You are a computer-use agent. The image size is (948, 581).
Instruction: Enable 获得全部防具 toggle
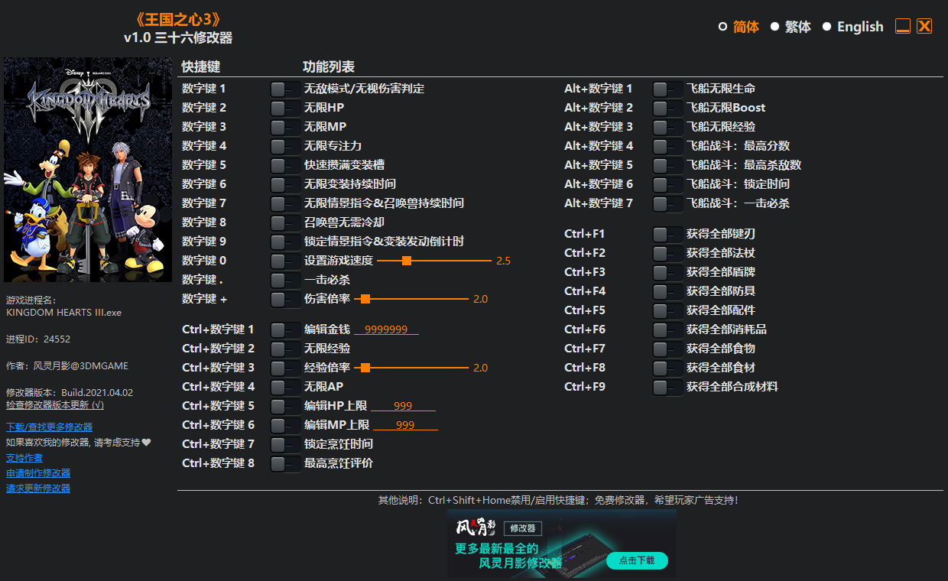click(x=667, y=291)
